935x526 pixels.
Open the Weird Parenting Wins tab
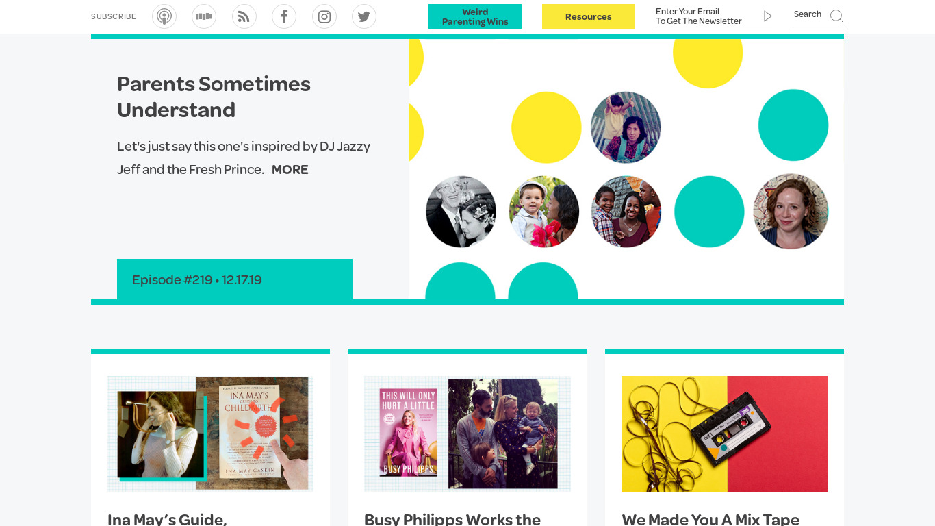(475, 16)
